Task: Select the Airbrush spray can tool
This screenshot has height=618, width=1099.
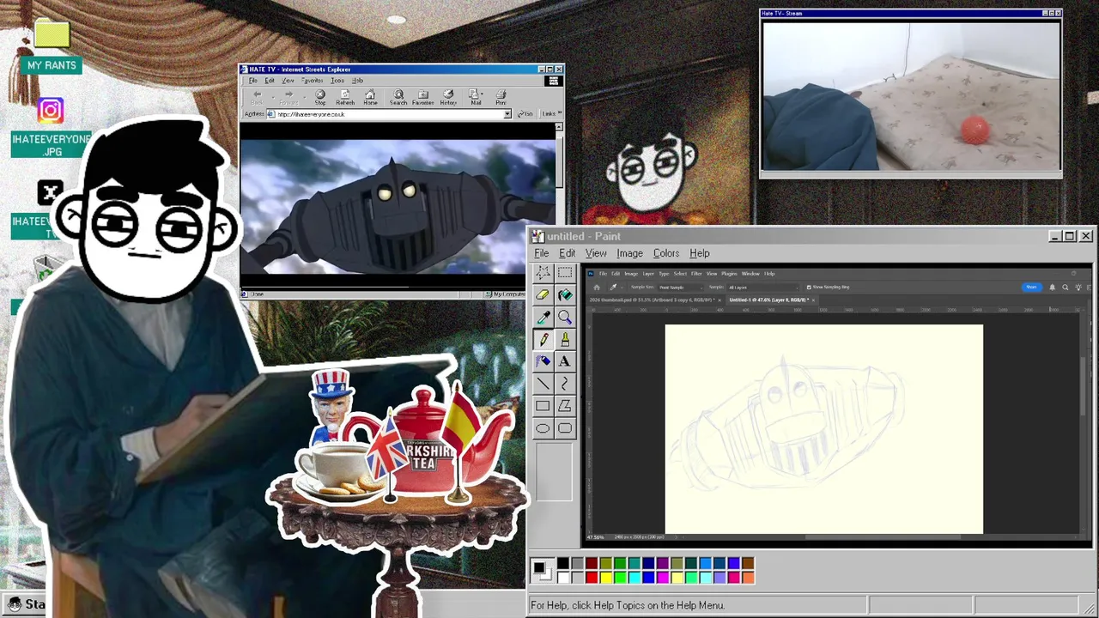Action: (543, 361)
